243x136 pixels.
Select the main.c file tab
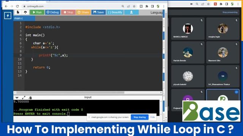(x=24, y=19)
